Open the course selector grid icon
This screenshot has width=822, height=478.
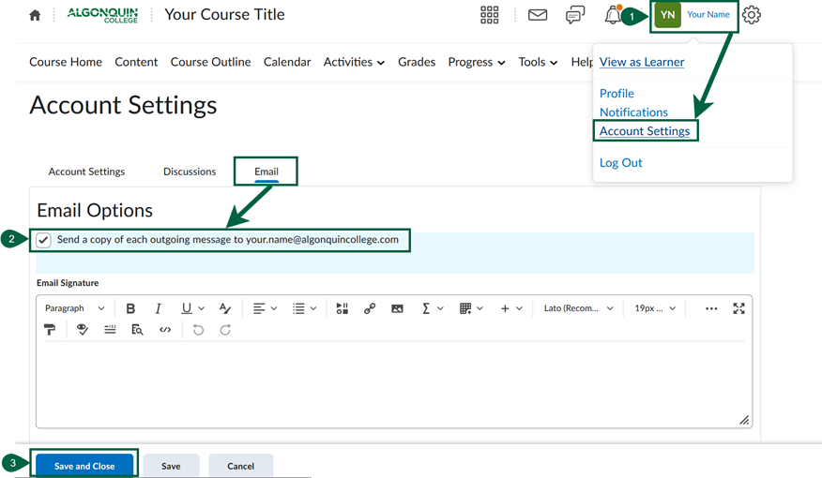(x=490, y=15)
